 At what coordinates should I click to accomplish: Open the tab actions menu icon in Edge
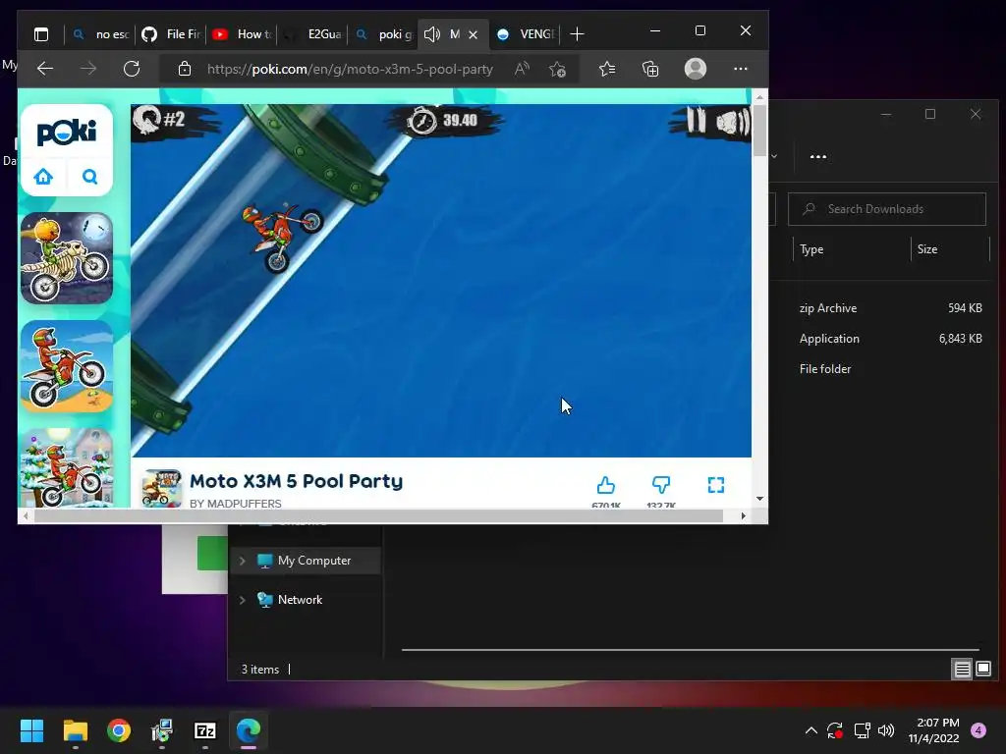tap(41, 34)
